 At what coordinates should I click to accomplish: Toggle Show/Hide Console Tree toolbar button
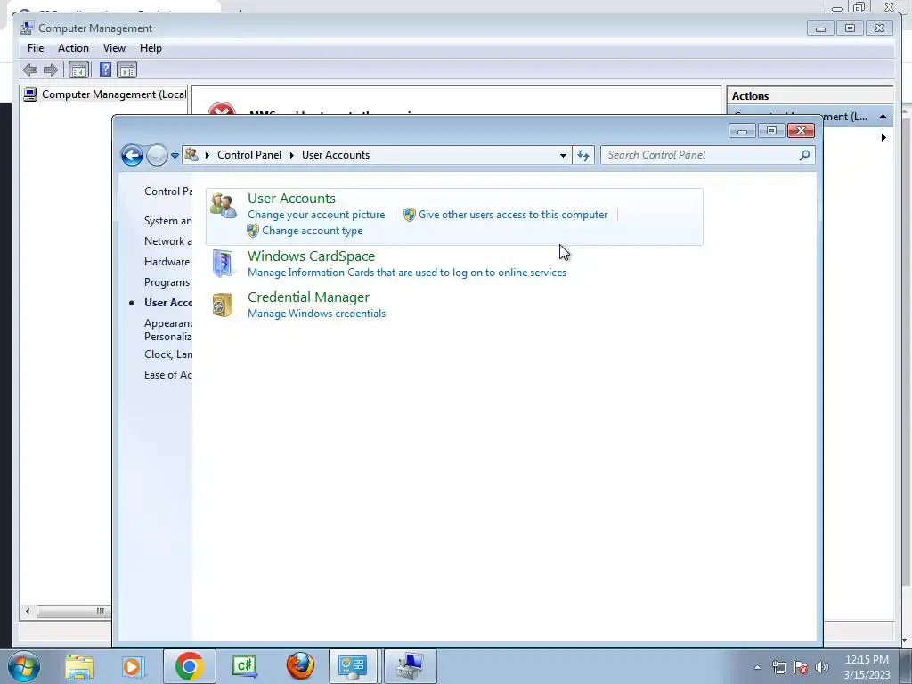(78, 70)
